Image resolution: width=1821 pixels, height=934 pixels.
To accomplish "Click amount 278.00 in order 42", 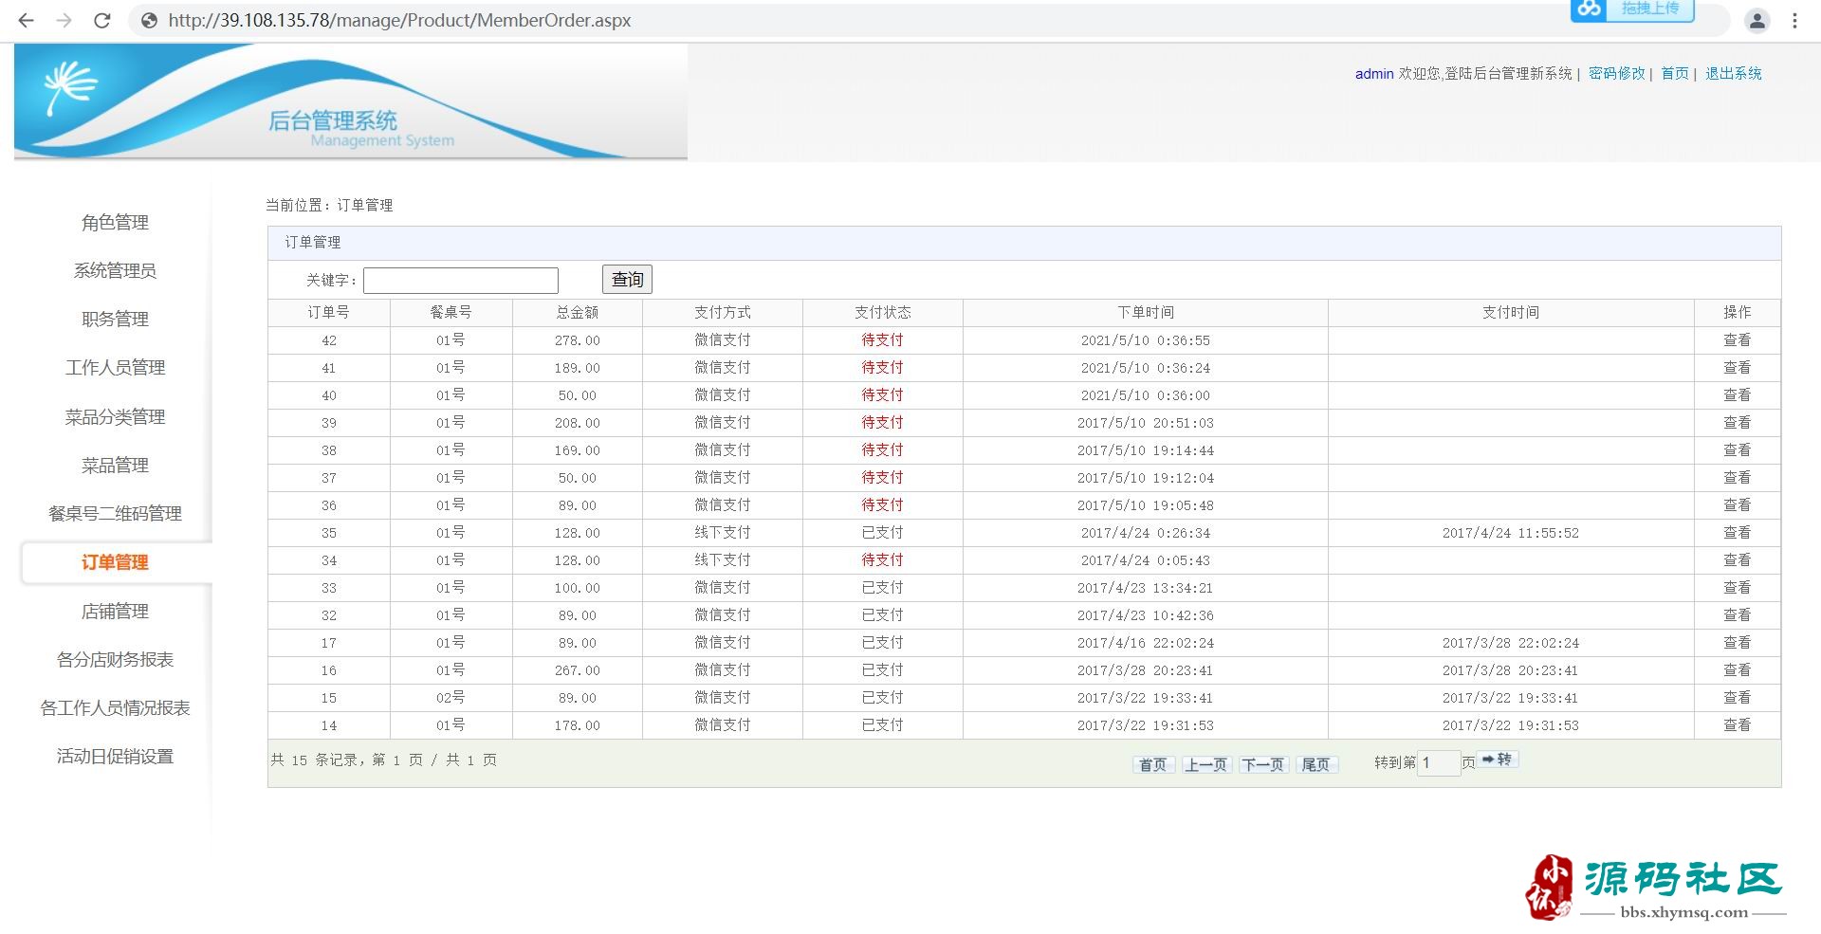I will (x=578, y=340).
